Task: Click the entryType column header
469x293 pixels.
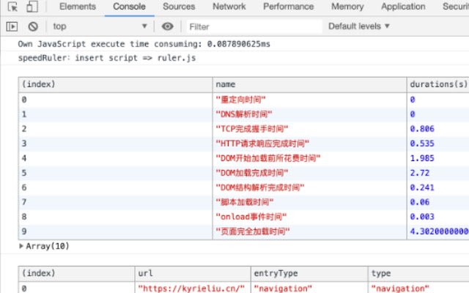Action: click(x=309, y=273)
